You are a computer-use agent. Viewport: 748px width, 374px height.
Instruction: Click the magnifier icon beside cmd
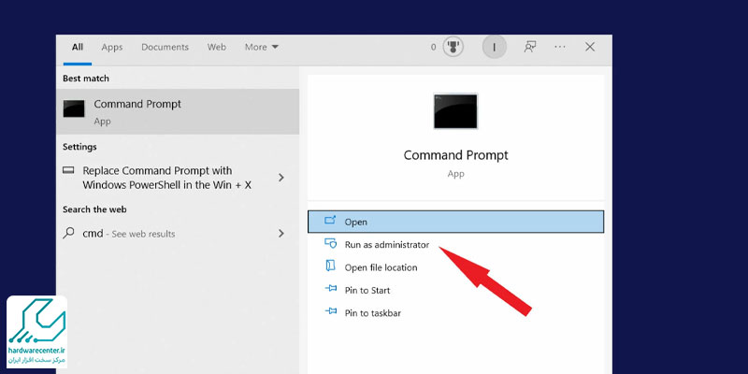68,233
